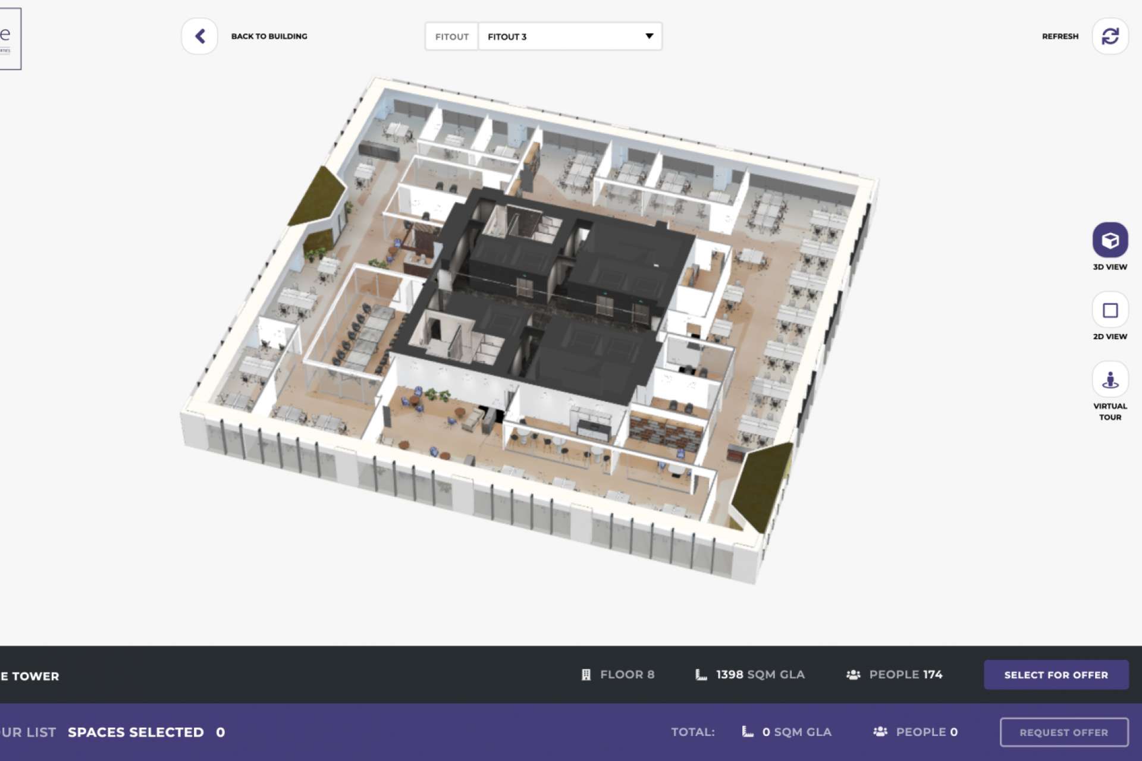Click the 3D View text label
Viewport: 1142px width, 761px height.
click(x=1110, y=267)
